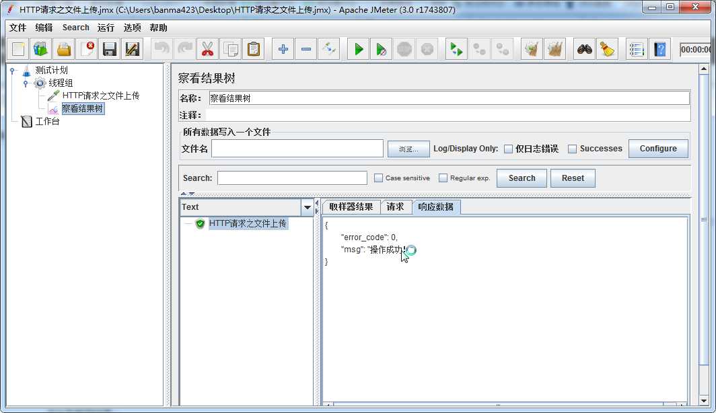Click the right vertical scrollbar down arrow

[x=704, y=401]
